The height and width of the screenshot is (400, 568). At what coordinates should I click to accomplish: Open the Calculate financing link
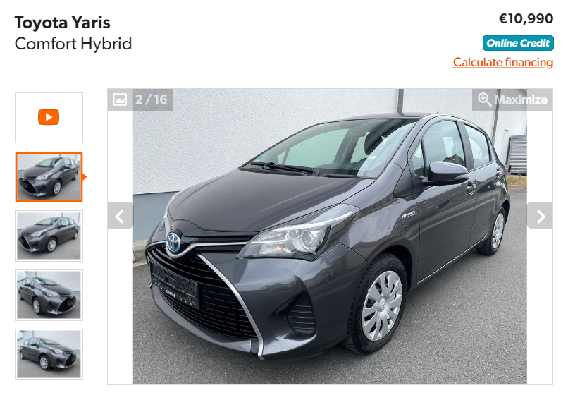(502, 62)
